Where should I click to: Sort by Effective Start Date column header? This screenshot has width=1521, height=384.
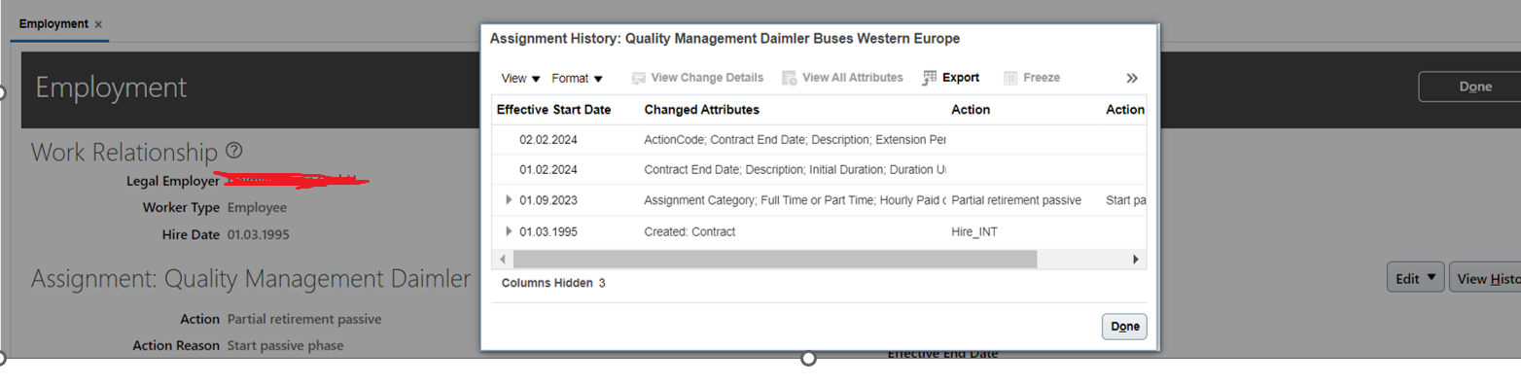553,110
